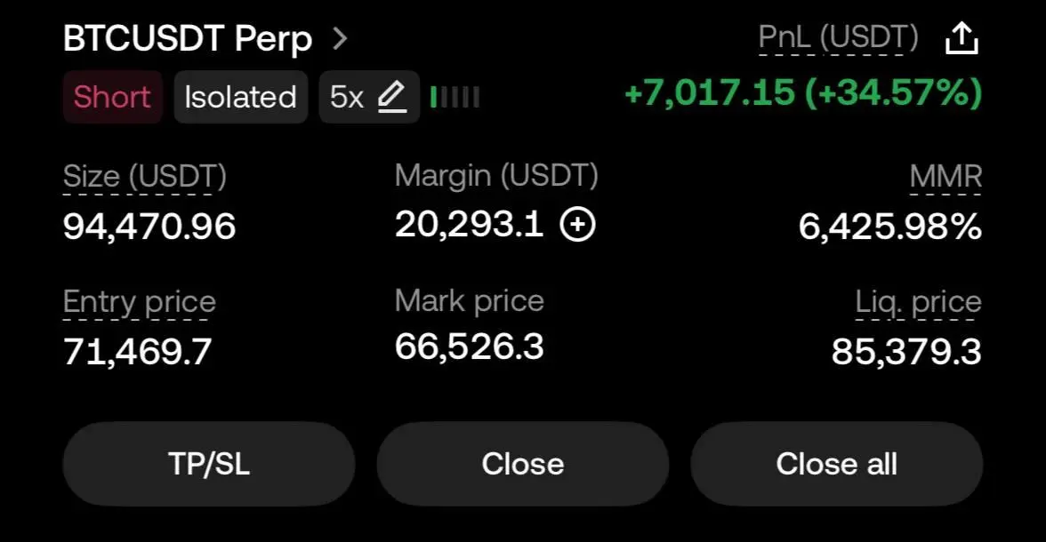1046x542 pixels.
Task: Click the add margin plus icon
Action: (x=578, y=224)
